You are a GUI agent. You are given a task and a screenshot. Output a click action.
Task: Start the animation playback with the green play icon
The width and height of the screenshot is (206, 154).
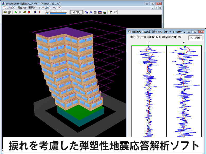pyautogui.click(x=16, y=12)
